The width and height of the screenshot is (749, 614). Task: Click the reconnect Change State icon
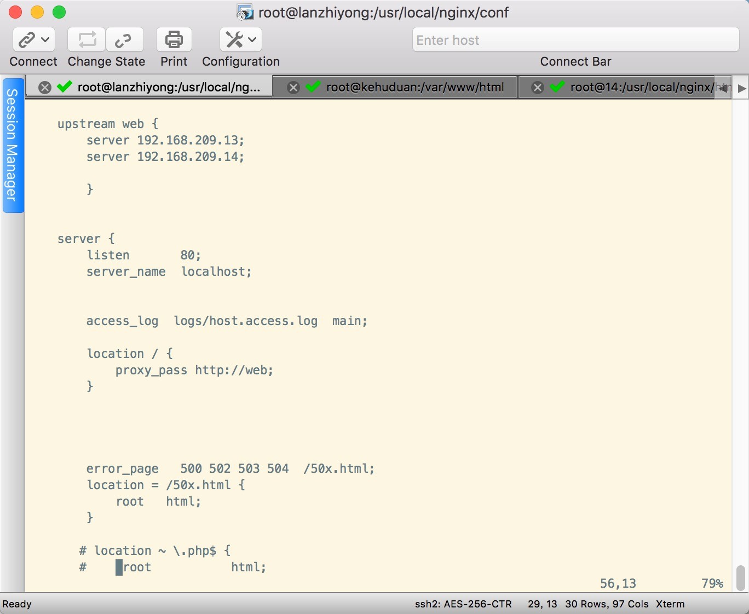pos(87,39)
